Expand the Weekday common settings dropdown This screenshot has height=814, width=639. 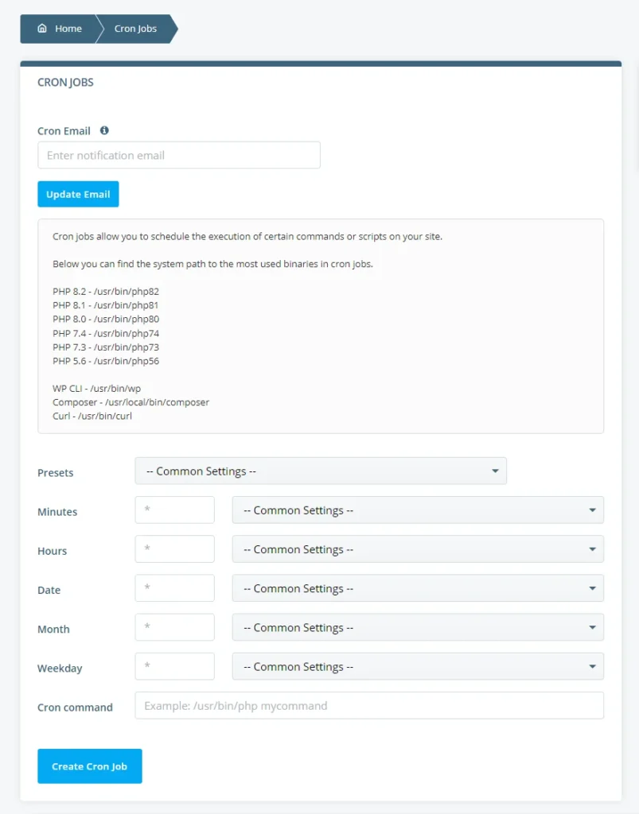[418, 666]
